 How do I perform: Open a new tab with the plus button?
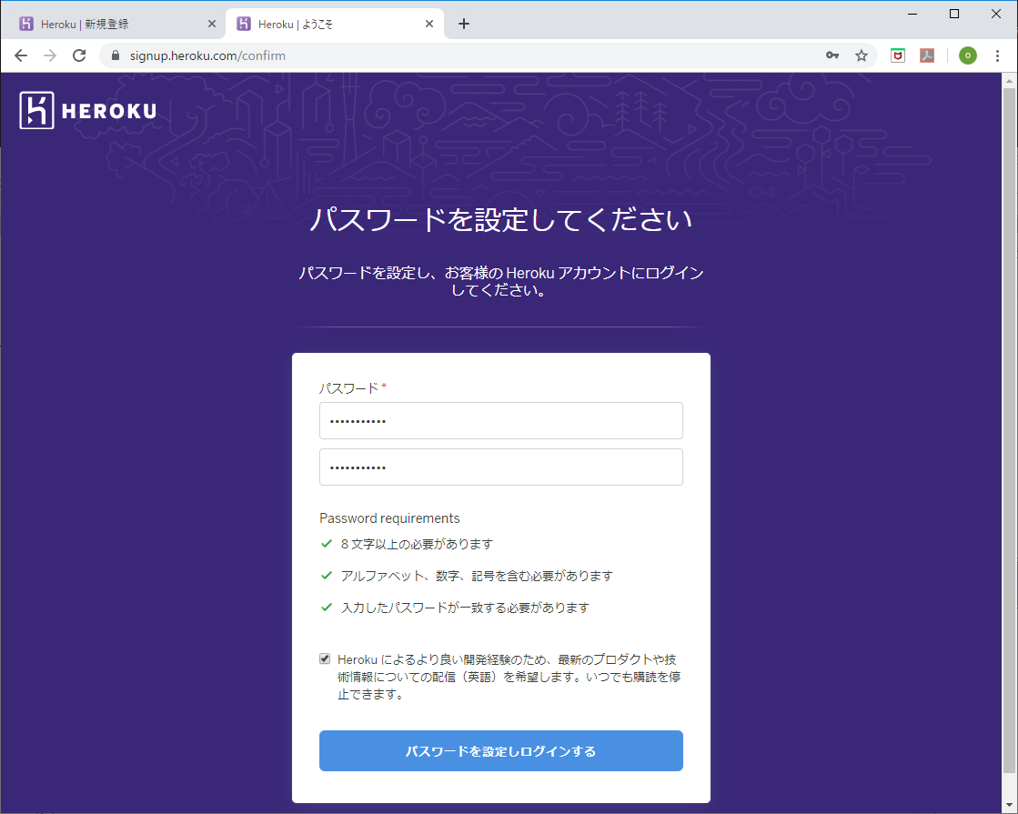click(x=464, y=24)
